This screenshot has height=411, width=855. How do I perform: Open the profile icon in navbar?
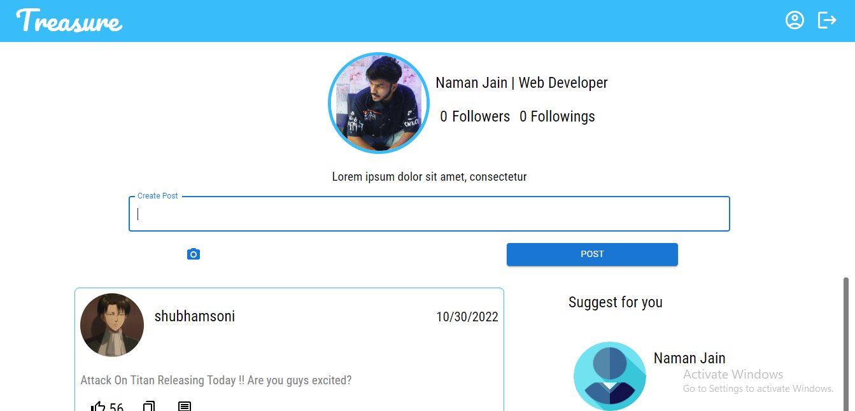tap(795, 20)
